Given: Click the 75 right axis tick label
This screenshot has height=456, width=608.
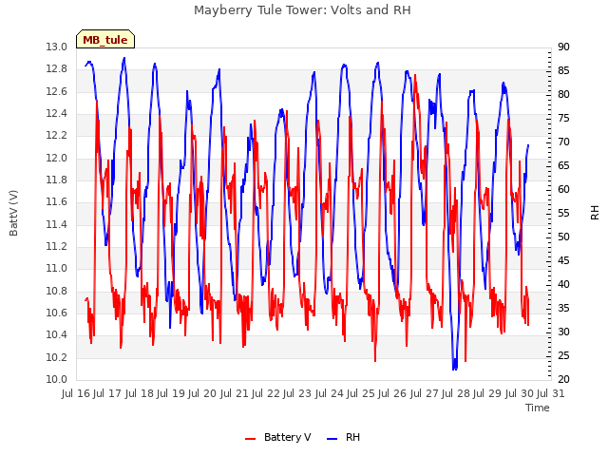Looking at the screenshot, I should tap(563, 118).
